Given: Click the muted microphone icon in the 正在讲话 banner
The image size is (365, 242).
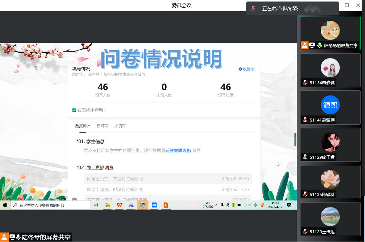Looking at the screenshot, I should (x=253, y=9).
